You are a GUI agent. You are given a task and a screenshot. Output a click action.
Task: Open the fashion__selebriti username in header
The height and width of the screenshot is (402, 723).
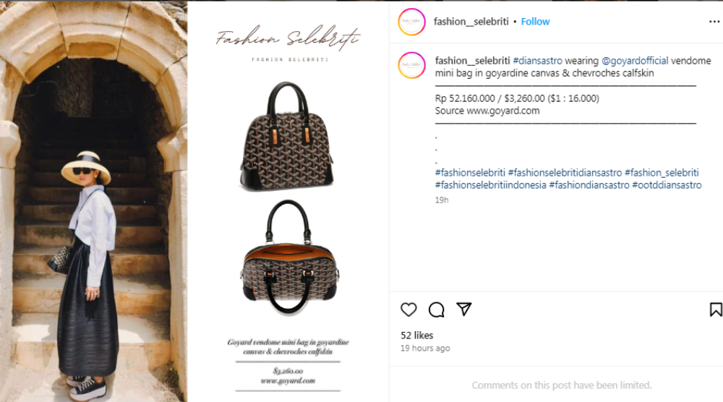point(471,22)
